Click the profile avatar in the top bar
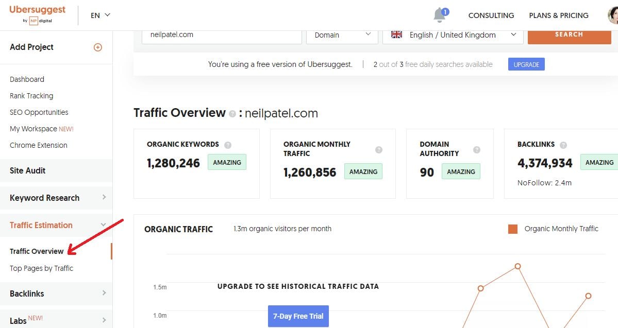Image resolution: width=618 pixels, height=328 pixels. 613,15
